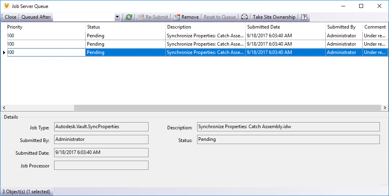
Task: Click the highlighted third row's Pending cell
Action: [125, 52]
